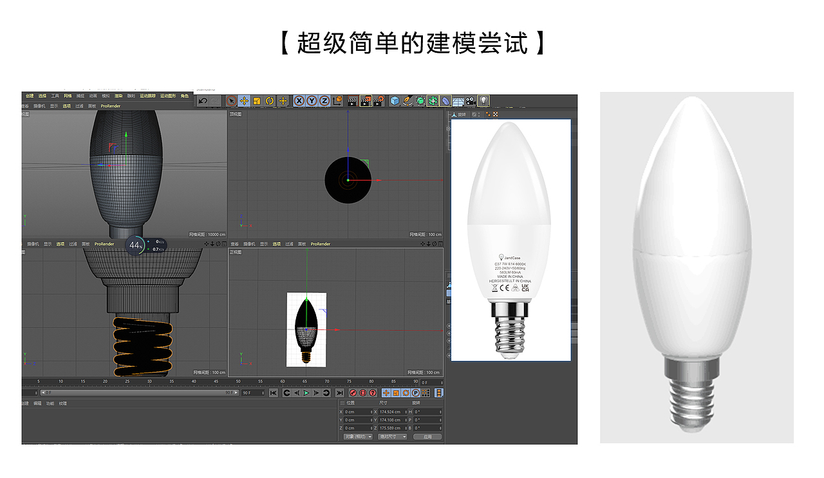
Task: Jump to next keyframe
Action: 326,393
